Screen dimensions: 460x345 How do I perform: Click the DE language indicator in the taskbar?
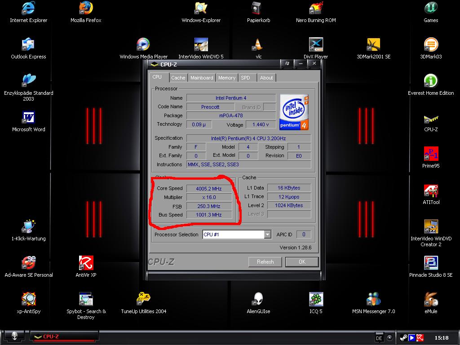tap(379, 338)
